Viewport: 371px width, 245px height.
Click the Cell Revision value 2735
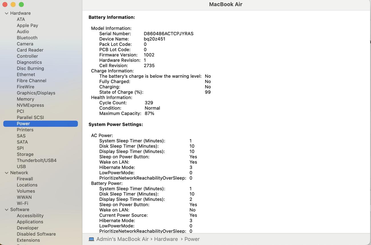click(149, 66)
